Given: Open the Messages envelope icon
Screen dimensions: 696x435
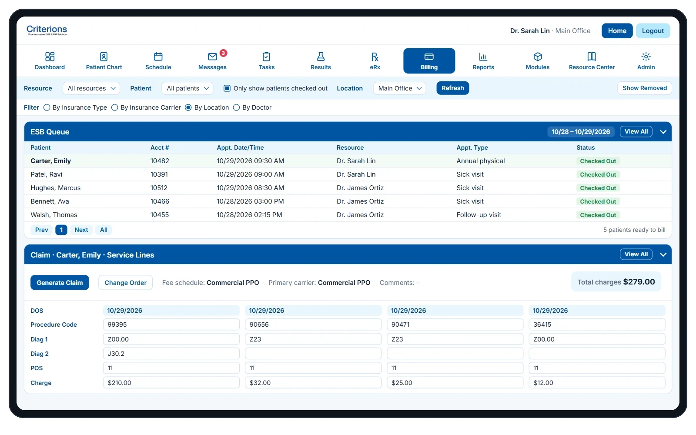Looking at the screenshot, I should click(212, 57).
